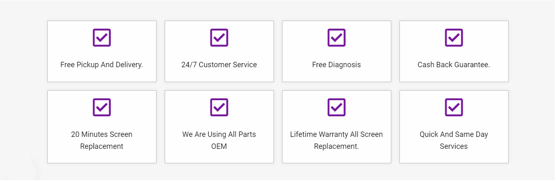Click the word "Replacement" under 20 Minutes Screen
This screenshot has width=556, height=181.
102,146
